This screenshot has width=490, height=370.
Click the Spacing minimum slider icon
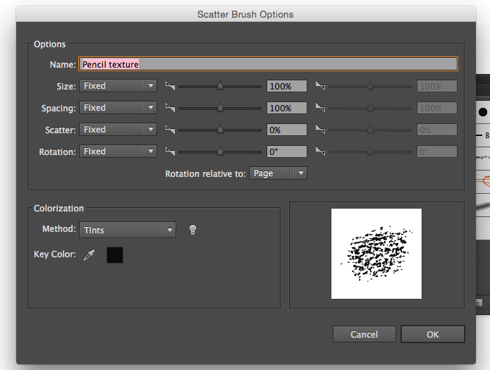tap(169, 108)
